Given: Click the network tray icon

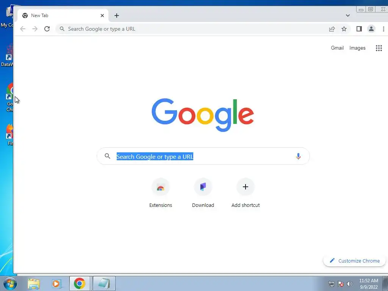Looking at the screenshot, I should [x=331, y=284].
